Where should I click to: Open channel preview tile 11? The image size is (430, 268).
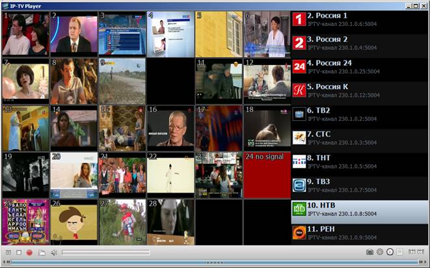tap(219, 81)
